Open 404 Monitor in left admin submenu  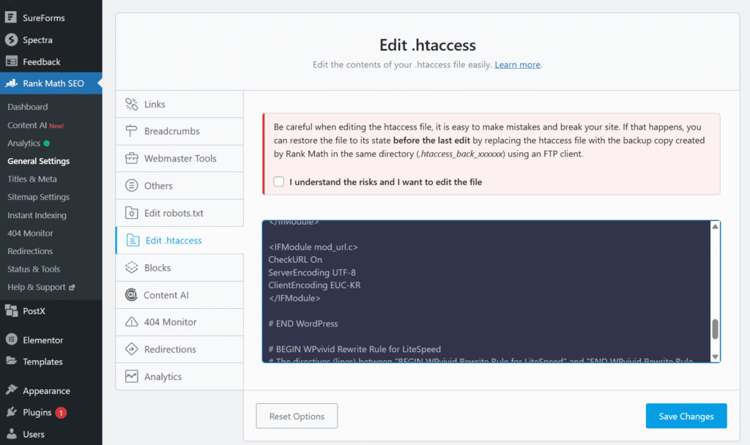(x=30, y=233)
